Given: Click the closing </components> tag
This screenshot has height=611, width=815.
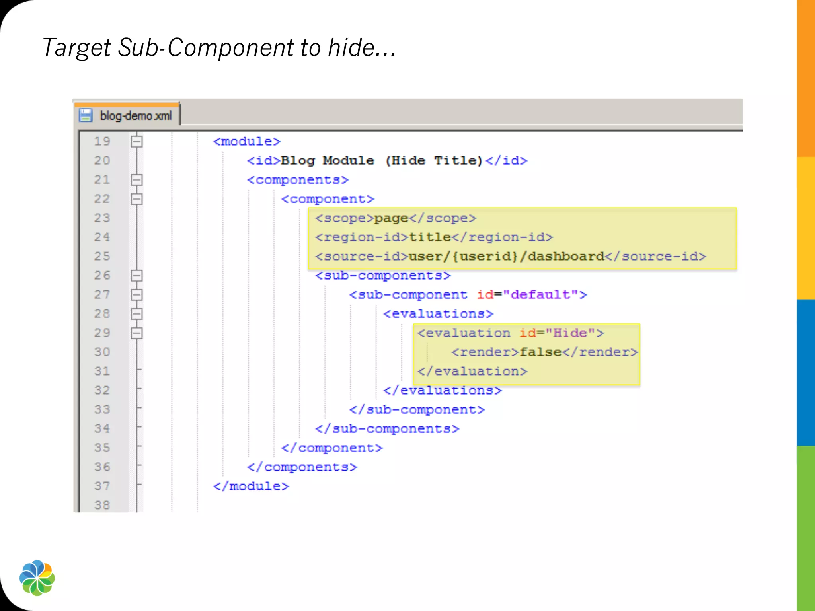Looking at the screenshot, I should coord(302,467).
